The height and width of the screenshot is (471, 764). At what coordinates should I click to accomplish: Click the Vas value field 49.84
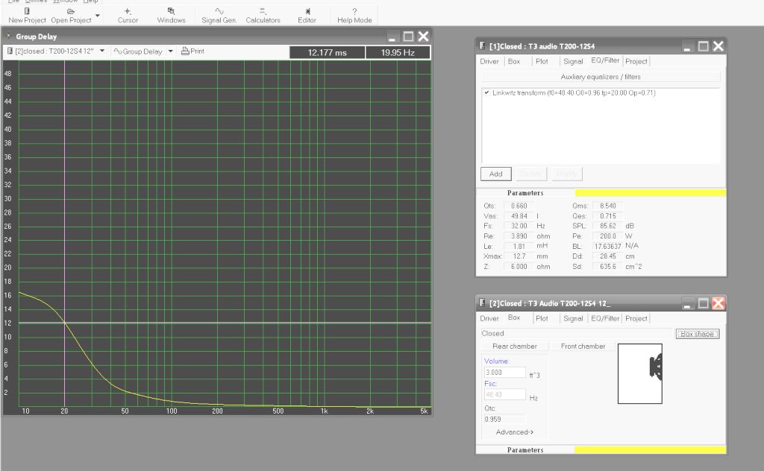(519, 216)
